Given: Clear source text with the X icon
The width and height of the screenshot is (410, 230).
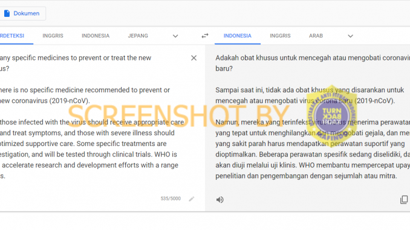Looking at the screenshot, I should [x=194, y=58].
